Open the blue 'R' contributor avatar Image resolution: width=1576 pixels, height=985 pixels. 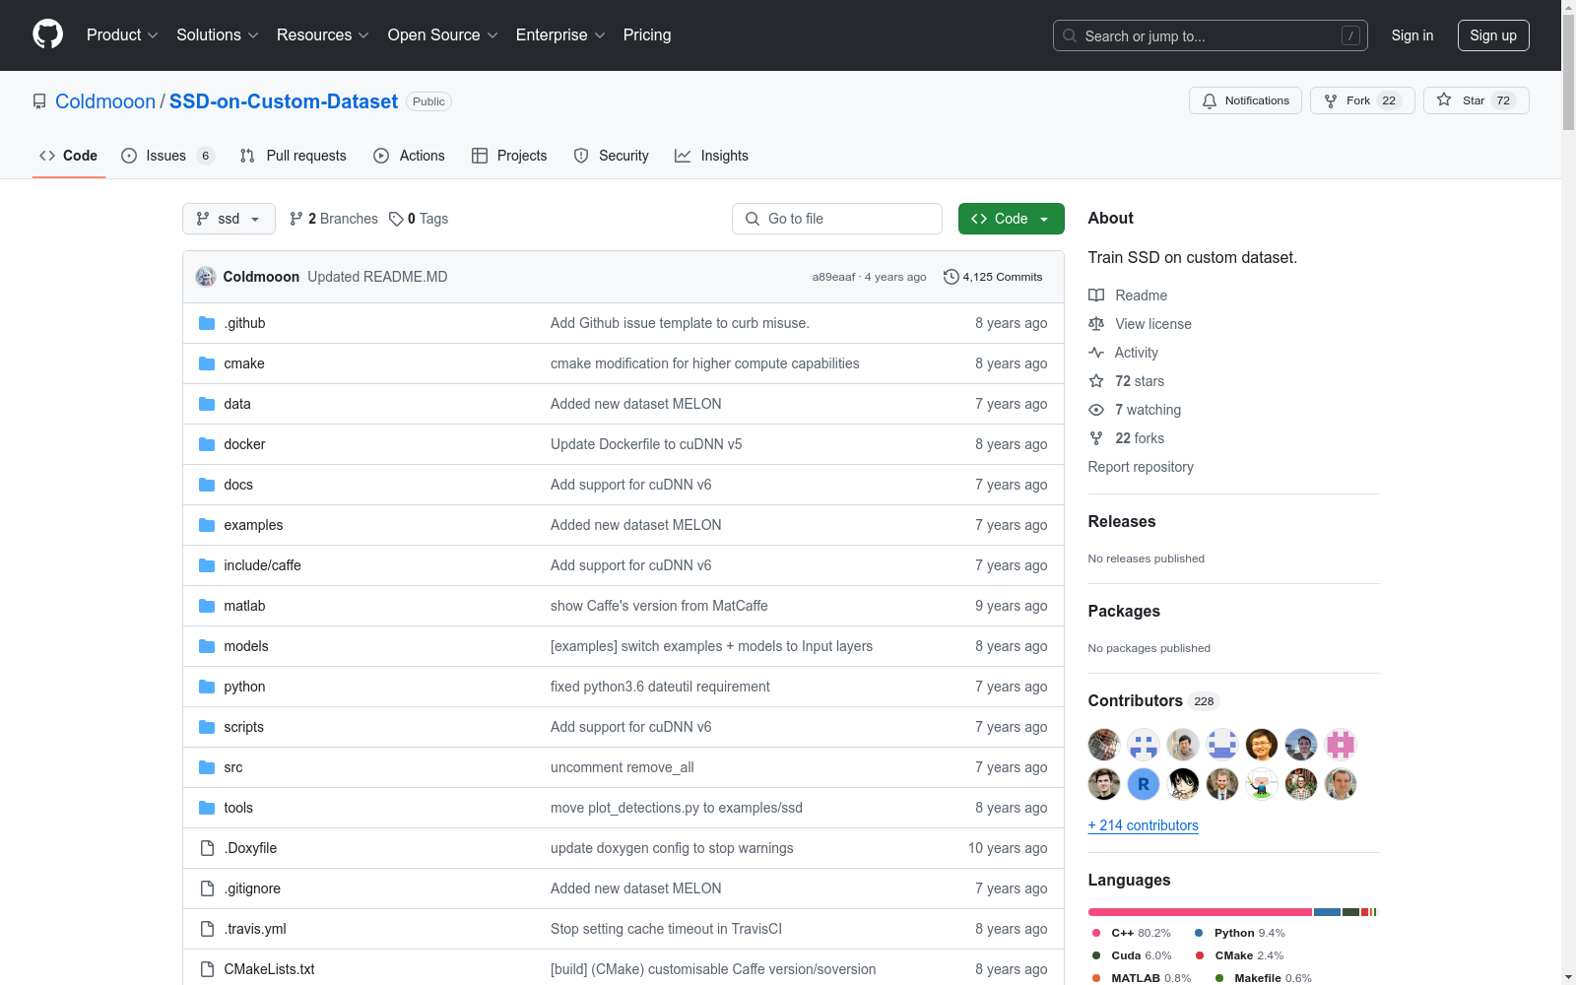[1144, 784]
